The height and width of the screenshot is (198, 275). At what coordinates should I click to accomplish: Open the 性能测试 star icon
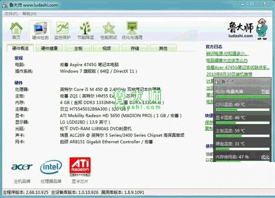coord(109,31)
